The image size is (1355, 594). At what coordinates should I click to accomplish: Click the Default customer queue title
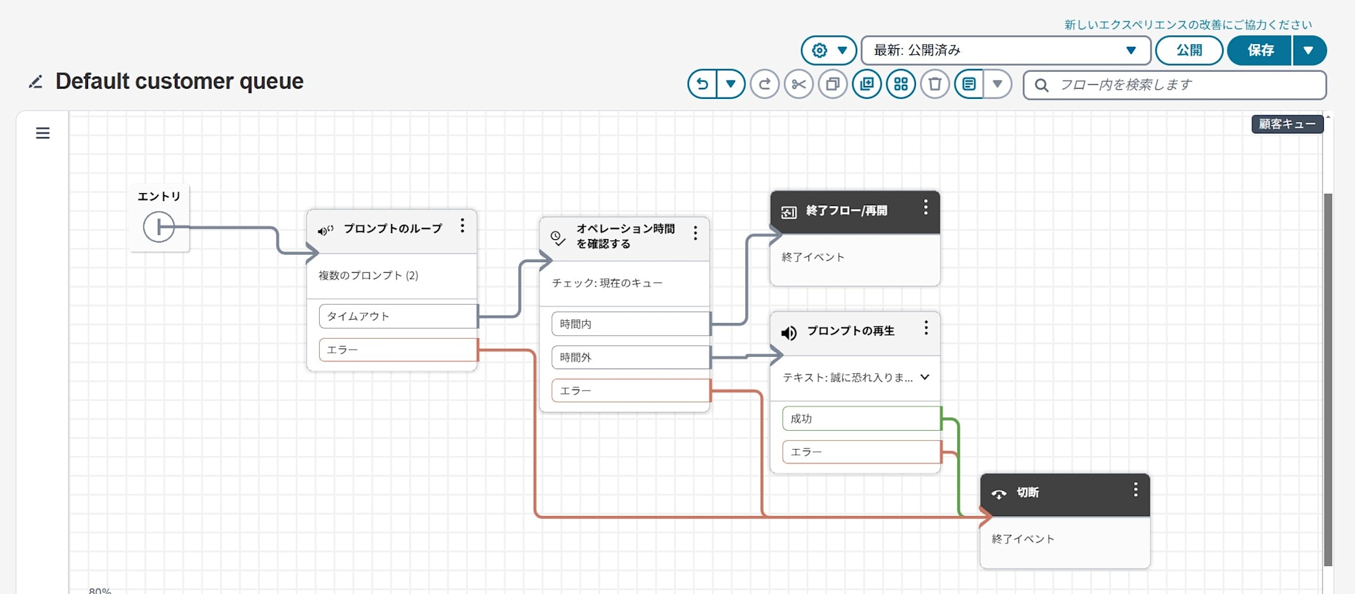(x=180, y=81)
